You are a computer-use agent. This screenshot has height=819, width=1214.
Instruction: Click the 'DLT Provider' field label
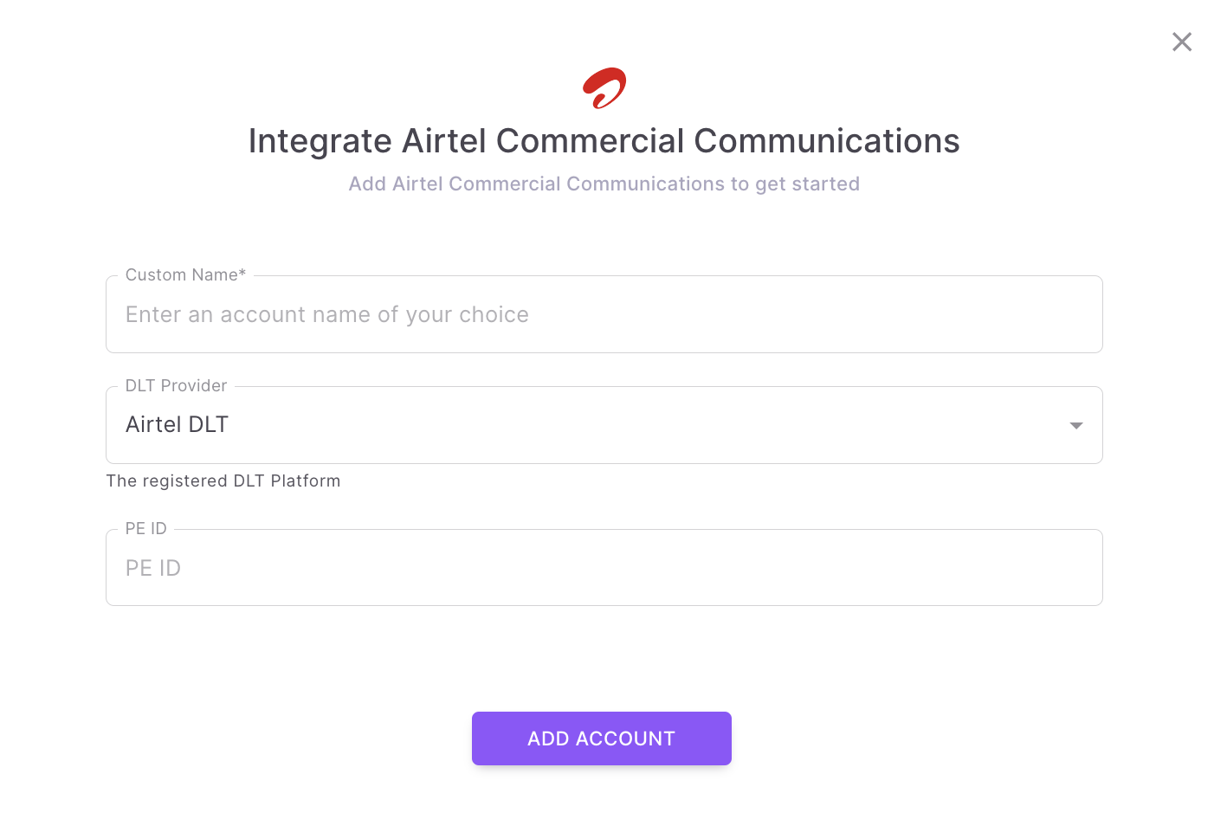pos(176,386)
